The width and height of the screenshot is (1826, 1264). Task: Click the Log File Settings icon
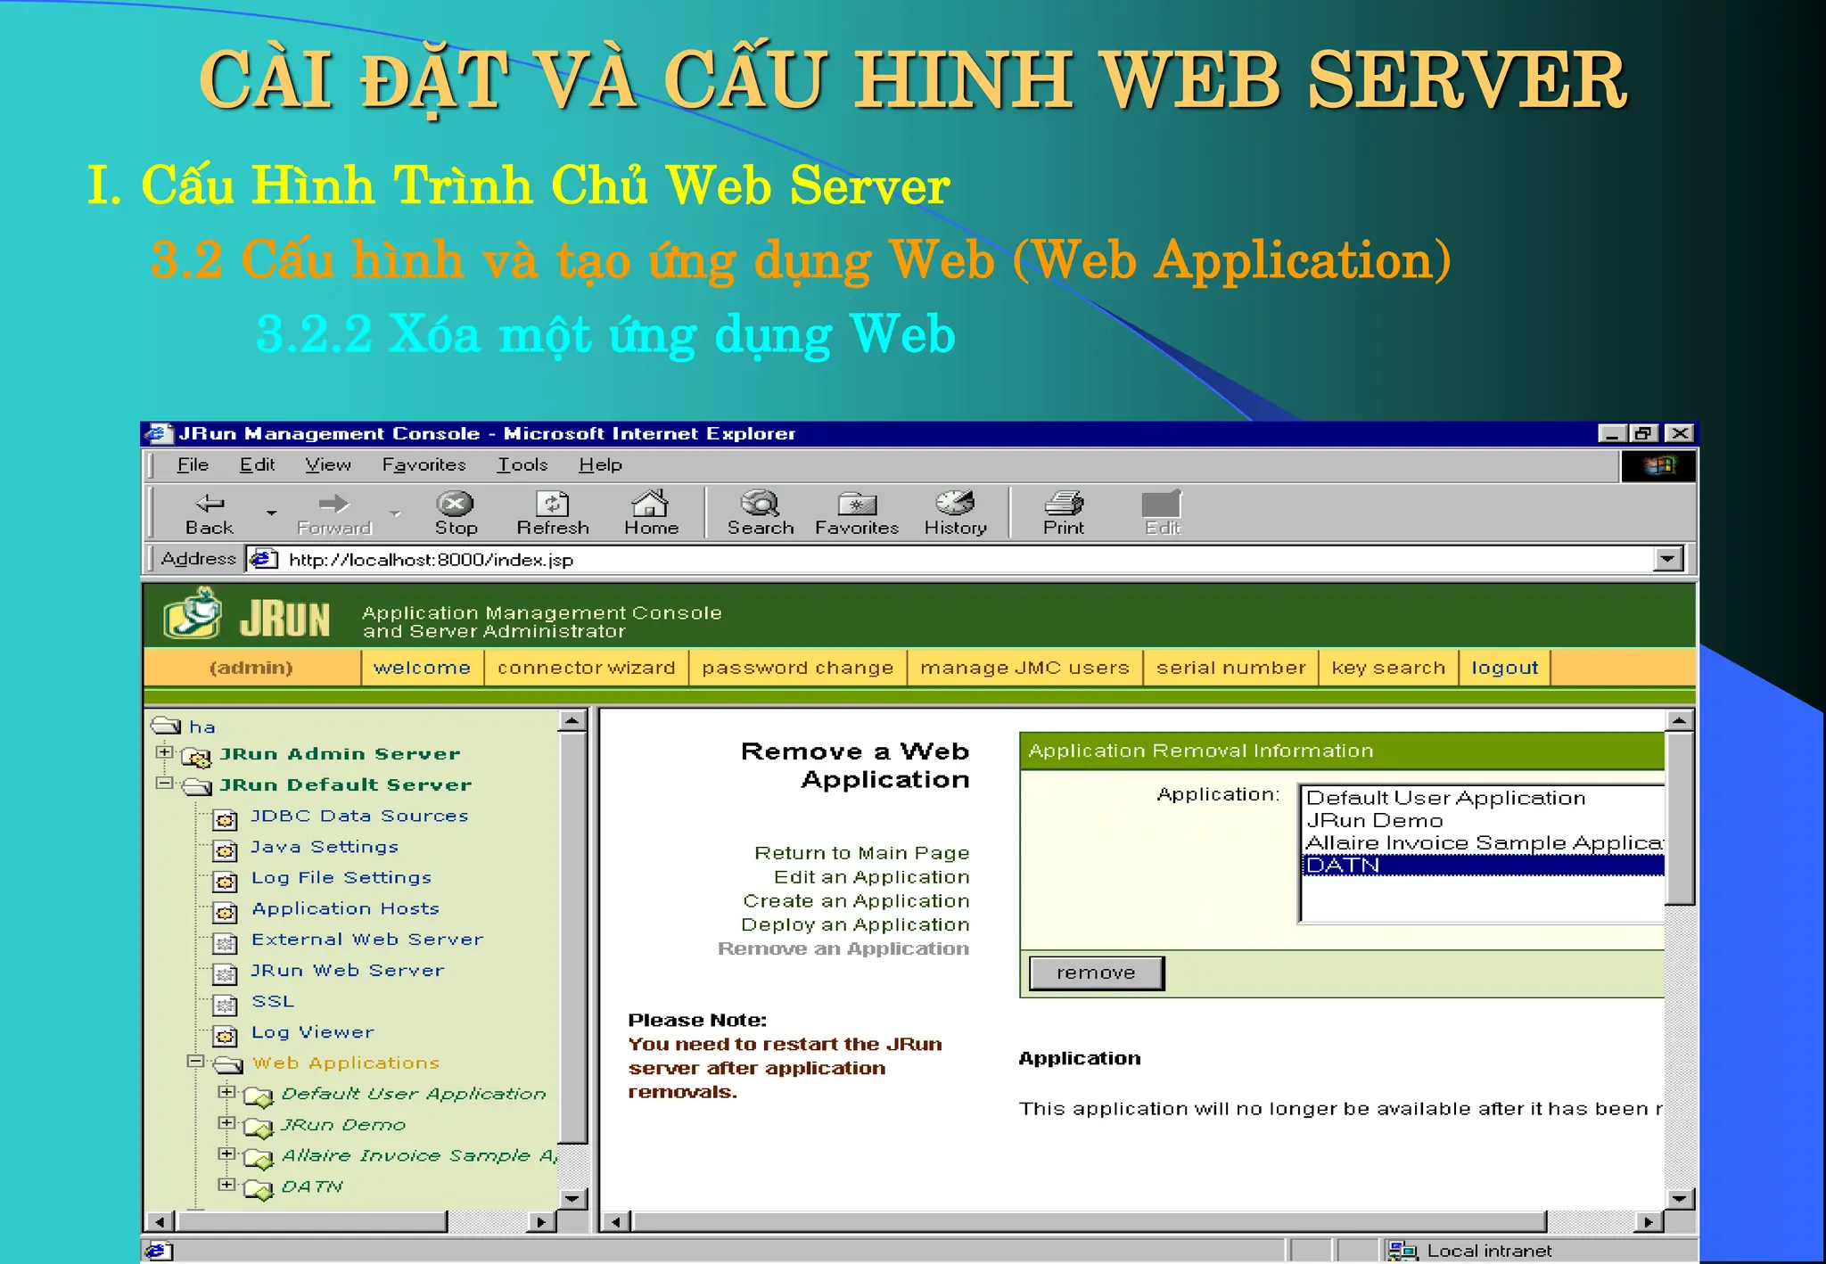click(x=226, y=882)
